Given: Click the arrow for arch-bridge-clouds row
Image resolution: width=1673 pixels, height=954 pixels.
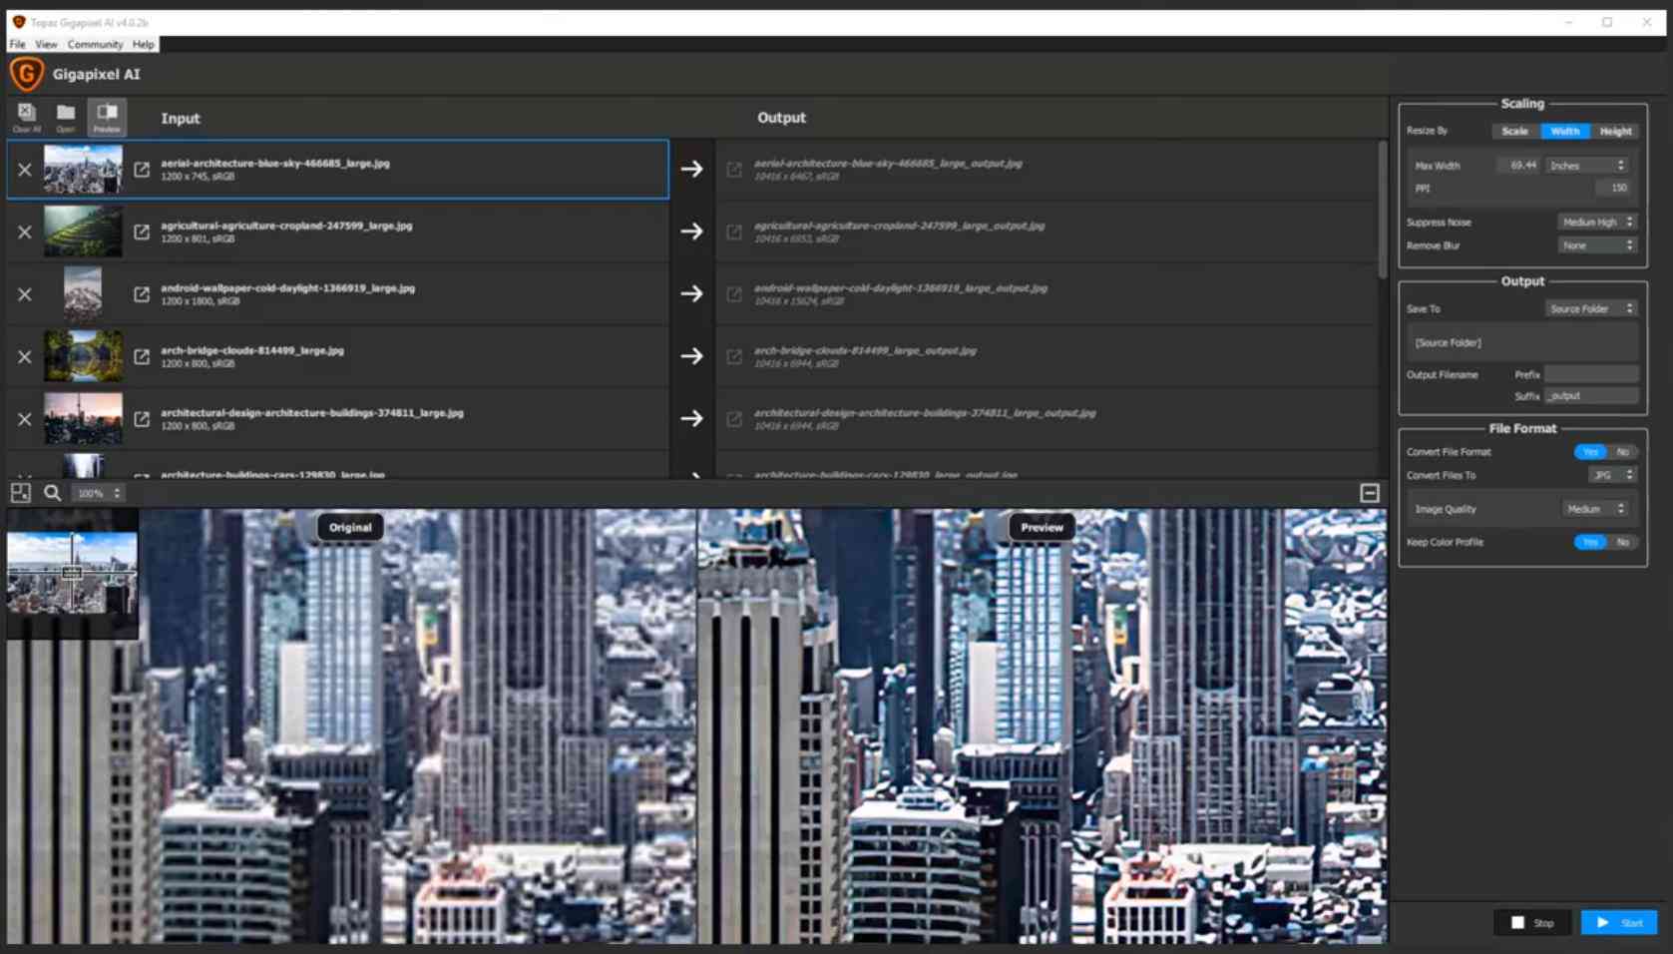Looking at the screenshot, I should point(691,356).
